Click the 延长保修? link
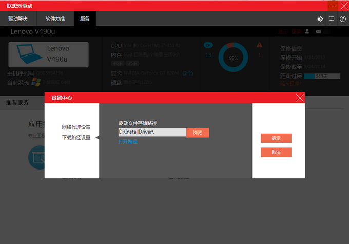The height and width of the screenshot is (244, 349). pos(291,84)
